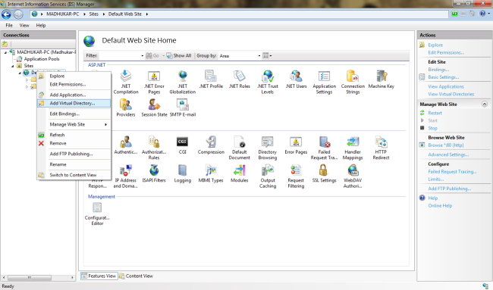This screenshot has height=290, width=493.
Task: Open .NET Users feature
Action: point(296,79)
